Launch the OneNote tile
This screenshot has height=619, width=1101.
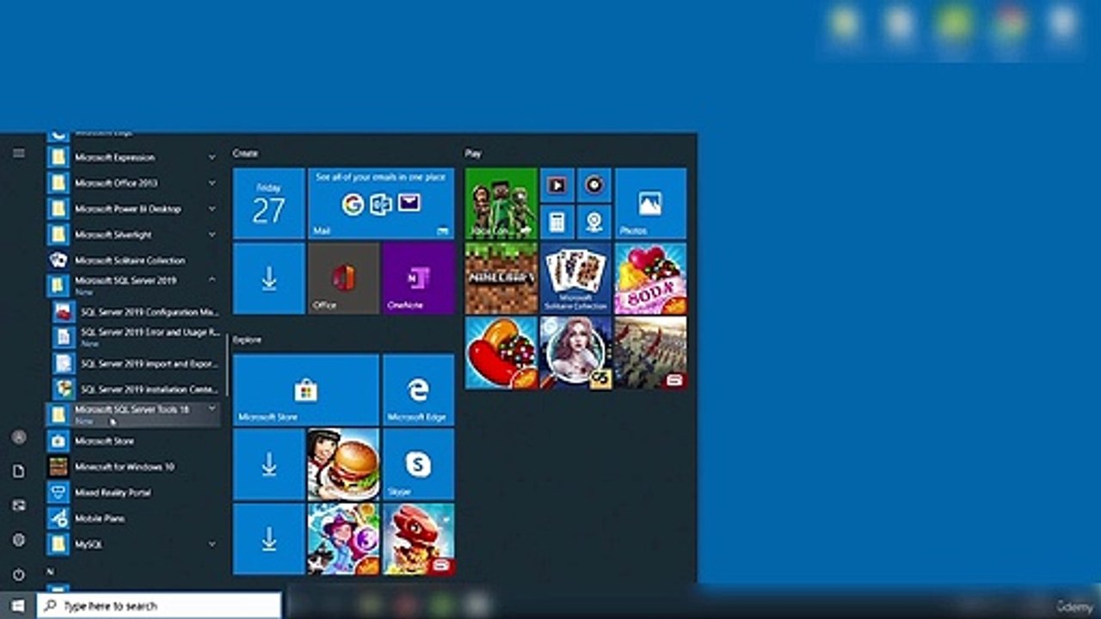418,278
